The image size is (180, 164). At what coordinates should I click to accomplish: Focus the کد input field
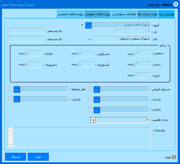pos(132,32)
